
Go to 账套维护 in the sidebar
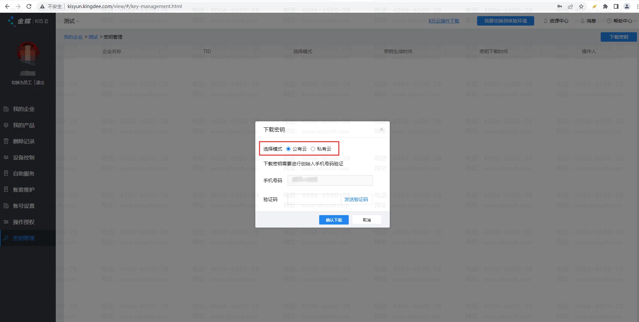pos(24,190)
